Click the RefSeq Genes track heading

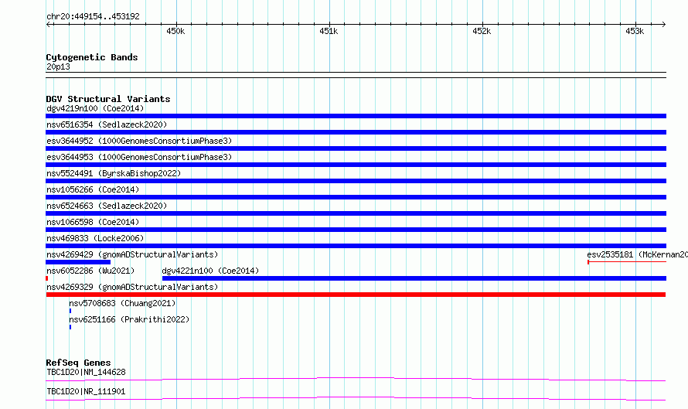78,363
